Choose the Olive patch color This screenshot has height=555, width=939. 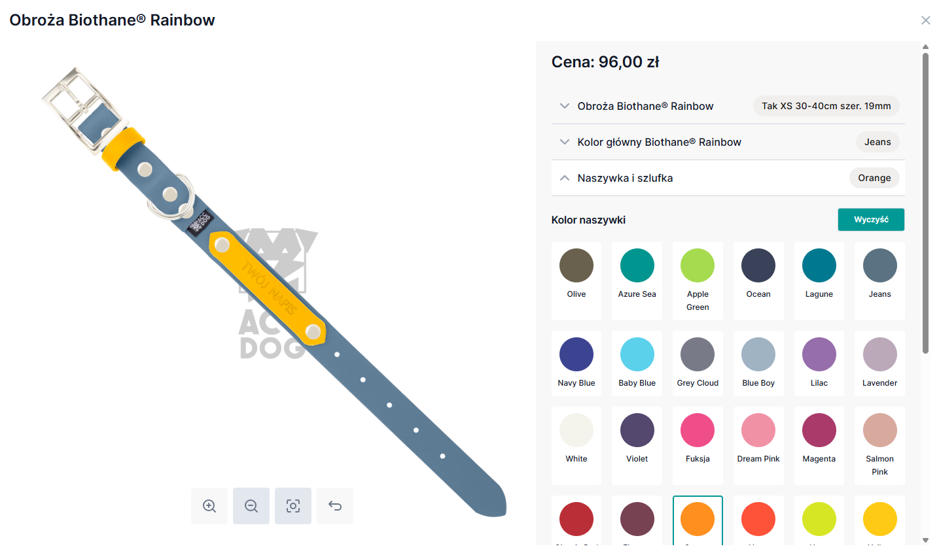point(576,266)
